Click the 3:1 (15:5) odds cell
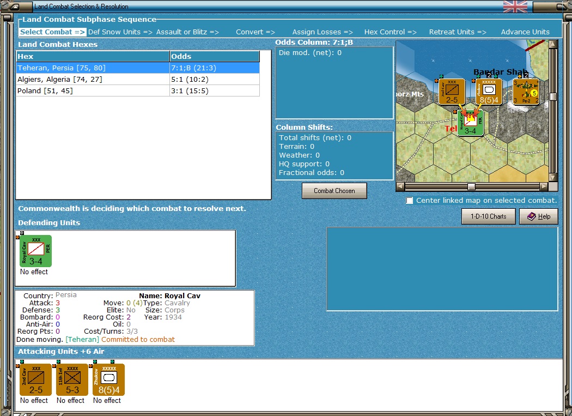The width and height of the screenshot is (572, 416). [215, 91]
